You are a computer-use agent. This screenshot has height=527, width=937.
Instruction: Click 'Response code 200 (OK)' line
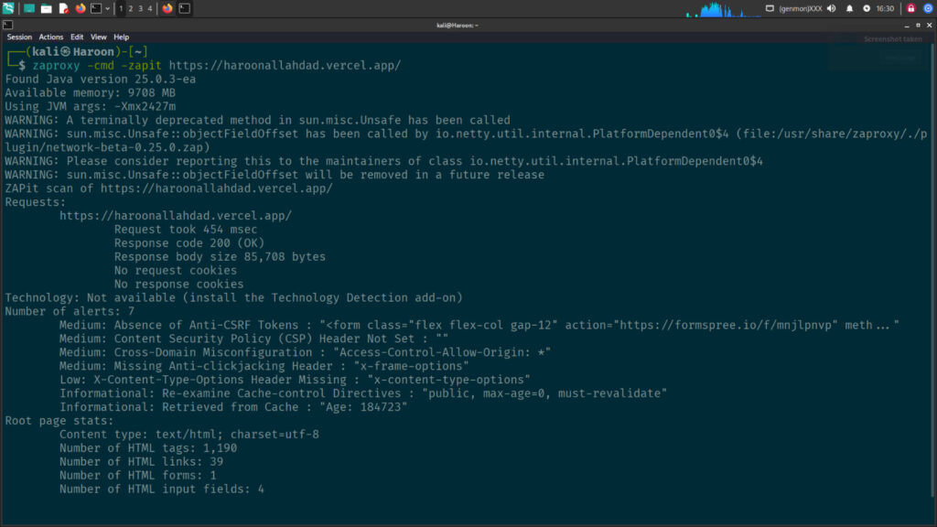click(x=189, y=243)
